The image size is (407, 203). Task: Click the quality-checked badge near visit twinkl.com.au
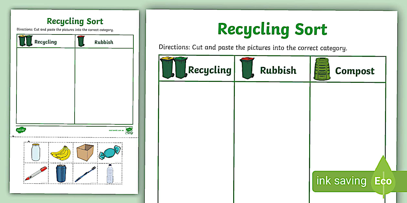coord(129,131)
